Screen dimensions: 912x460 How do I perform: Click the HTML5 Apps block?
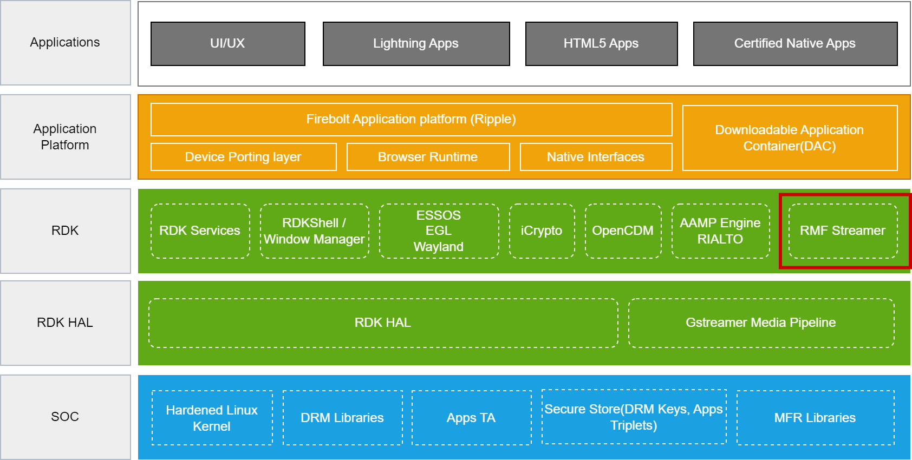(x=601, y=44)
